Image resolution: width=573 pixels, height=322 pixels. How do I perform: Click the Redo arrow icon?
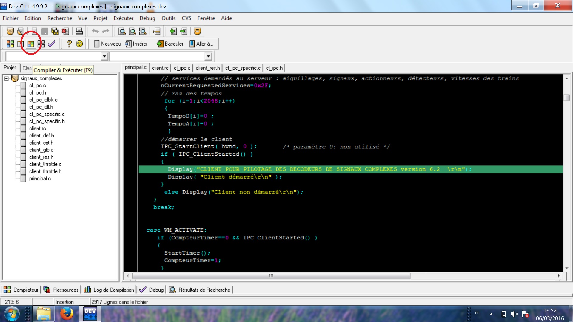[106, 31]
